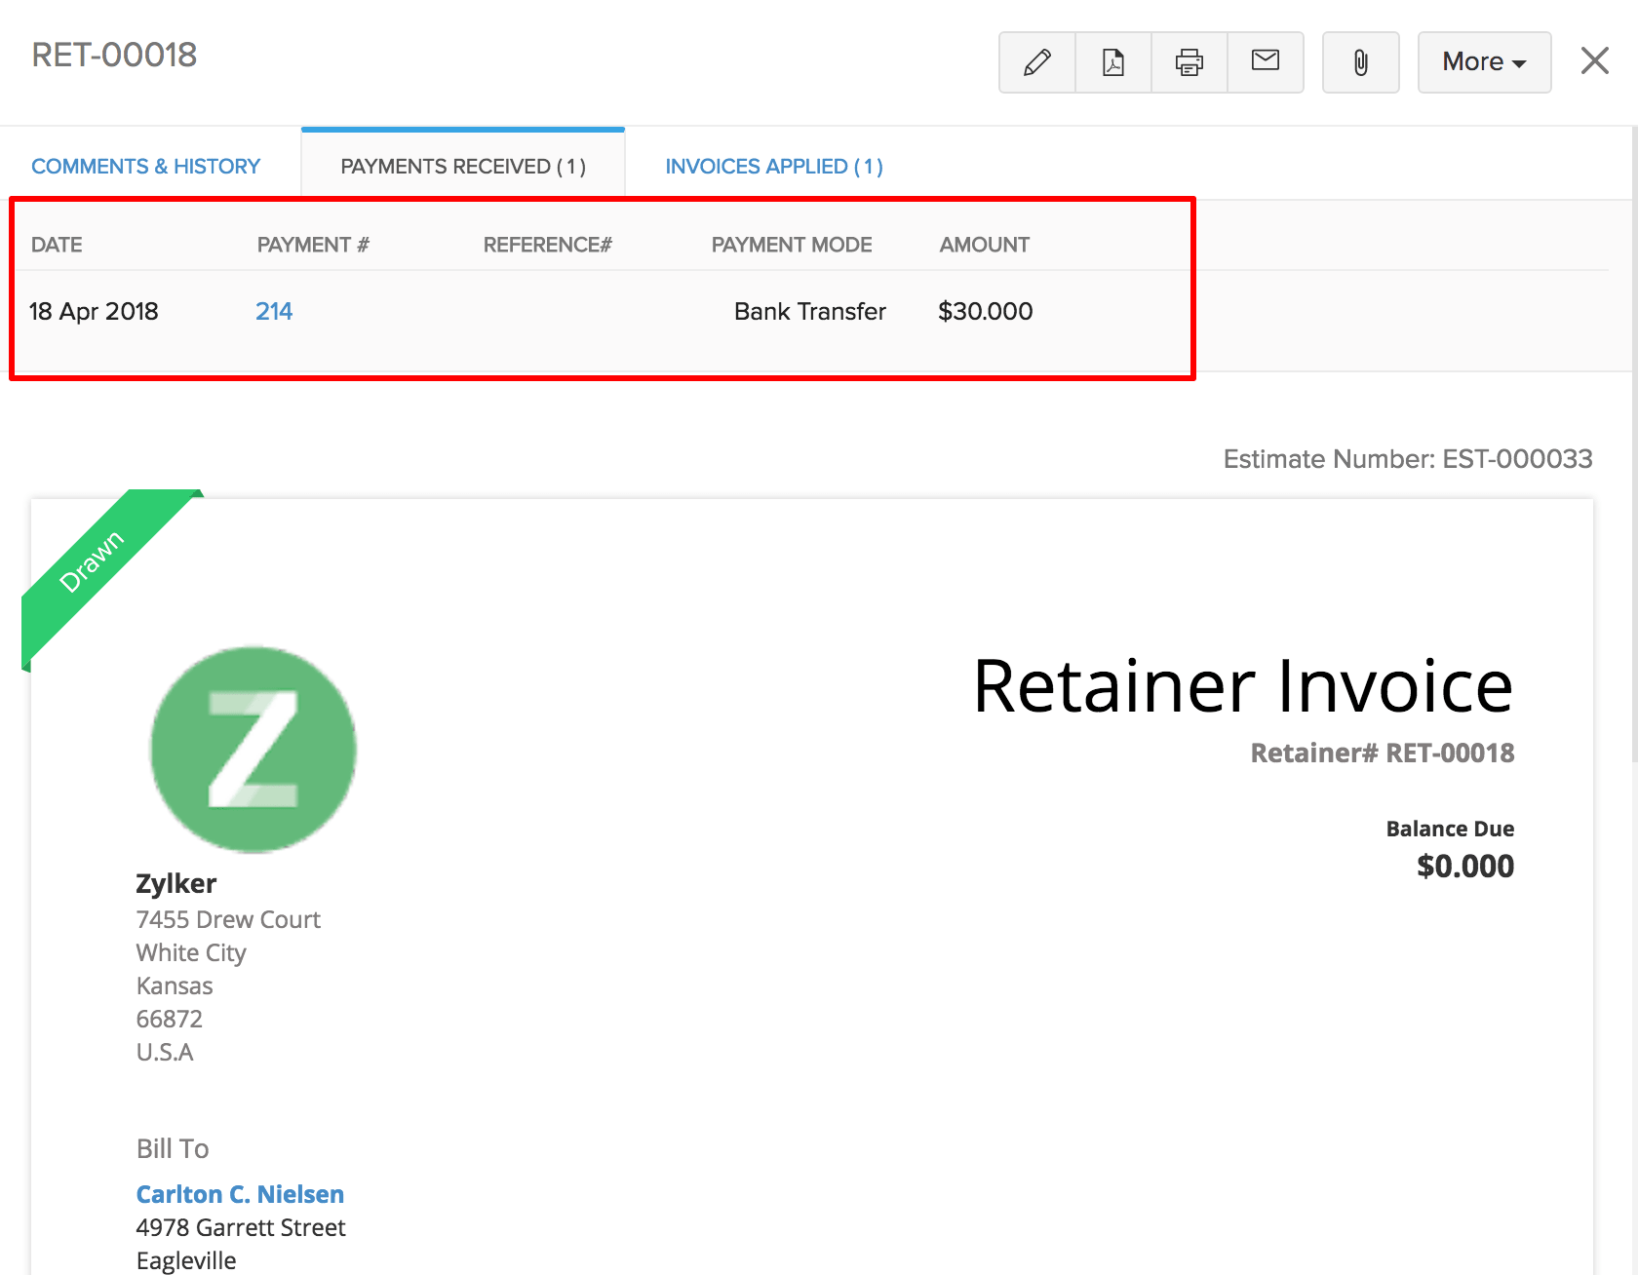The image size is (1638, 1275).
Task: Click the Zylker company logo
Action: coord(253,749)
